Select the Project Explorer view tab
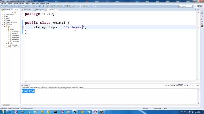The height and width of the screenshot is (114, 204). coord(7,10)
